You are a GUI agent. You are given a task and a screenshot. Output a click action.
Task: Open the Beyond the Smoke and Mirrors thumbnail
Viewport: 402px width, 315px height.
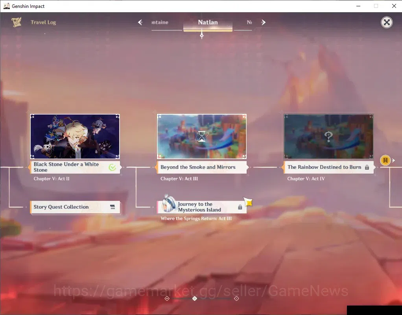click(202, 136)
